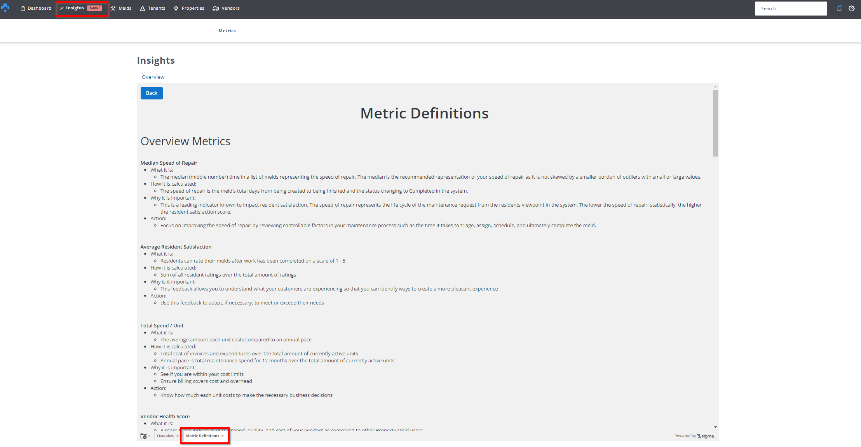Click the Tenants person icon

[x=143, y=9]
